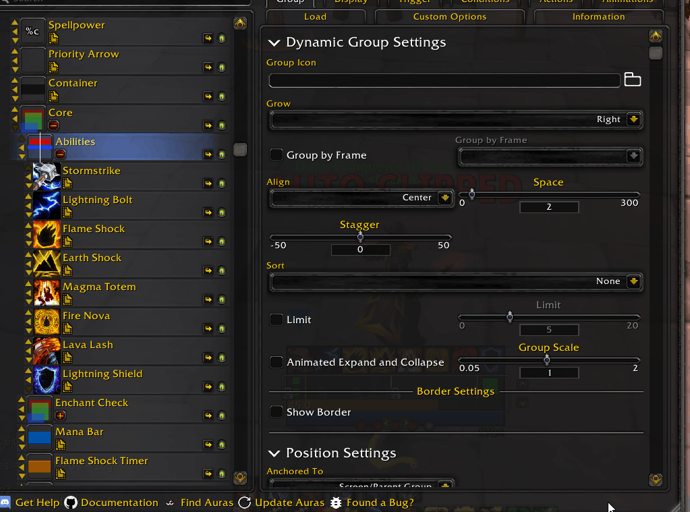Collapse the Abilities group with minus button
This screenshot has height=512, width=690.
[61, 154]
